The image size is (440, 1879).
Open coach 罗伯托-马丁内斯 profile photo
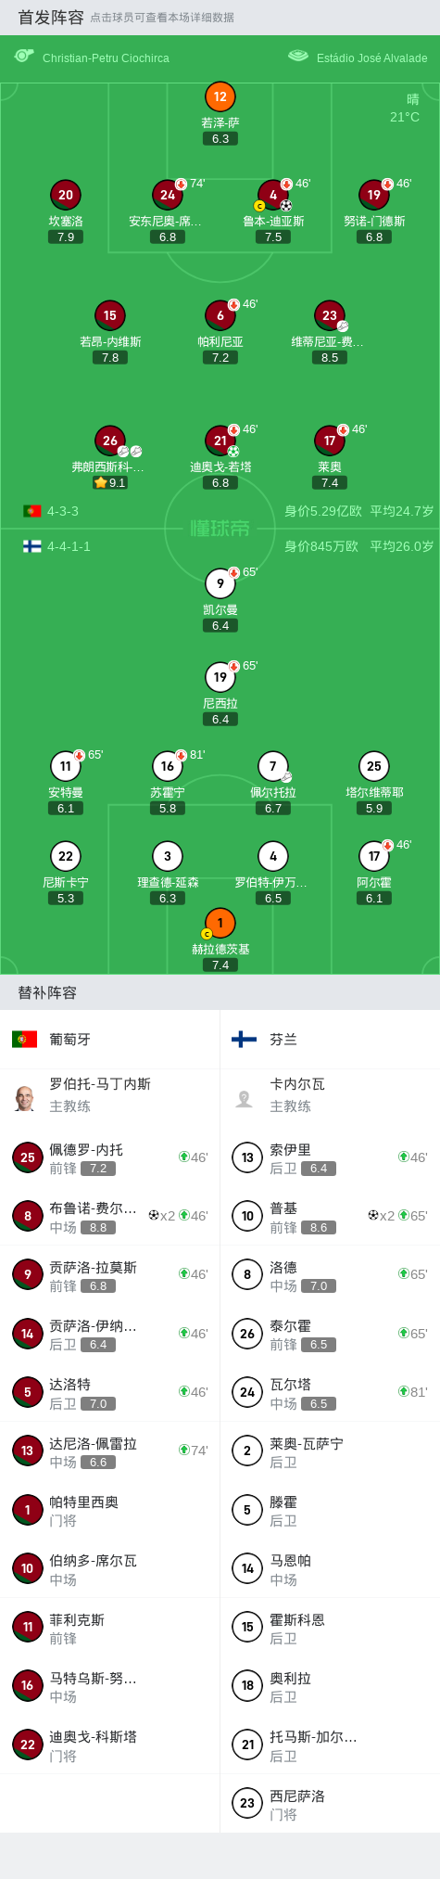[25, 1098]
